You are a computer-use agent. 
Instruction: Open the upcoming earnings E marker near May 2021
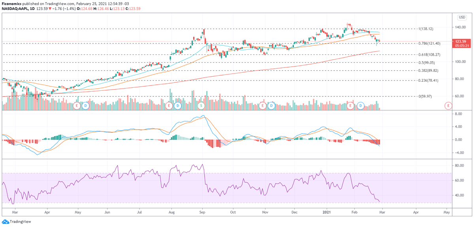tap(448, 105)
